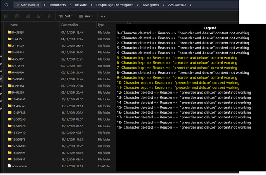Select folder icon of 1-443277
The height and width of the screenshot is (175, 266).
(9, 39)
